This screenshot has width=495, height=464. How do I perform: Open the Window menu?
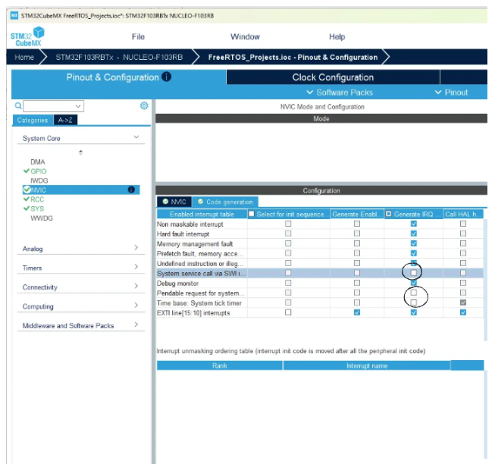245,36
